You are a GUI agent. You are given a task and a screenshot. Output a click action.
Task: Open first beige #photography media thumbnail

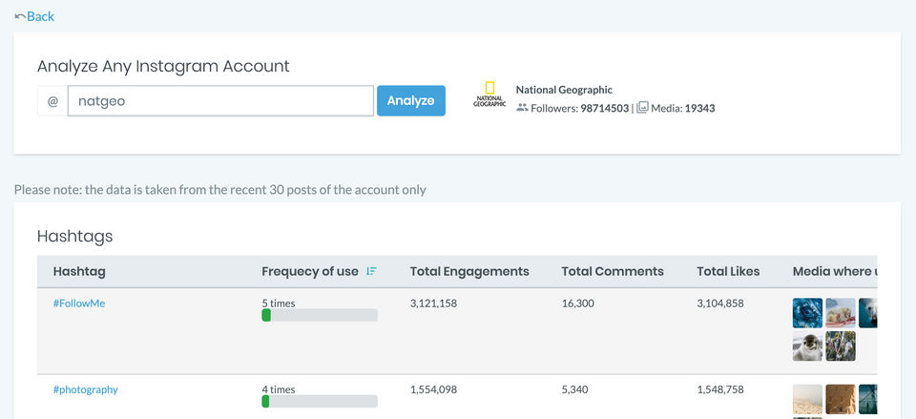(x=807, y=399)
